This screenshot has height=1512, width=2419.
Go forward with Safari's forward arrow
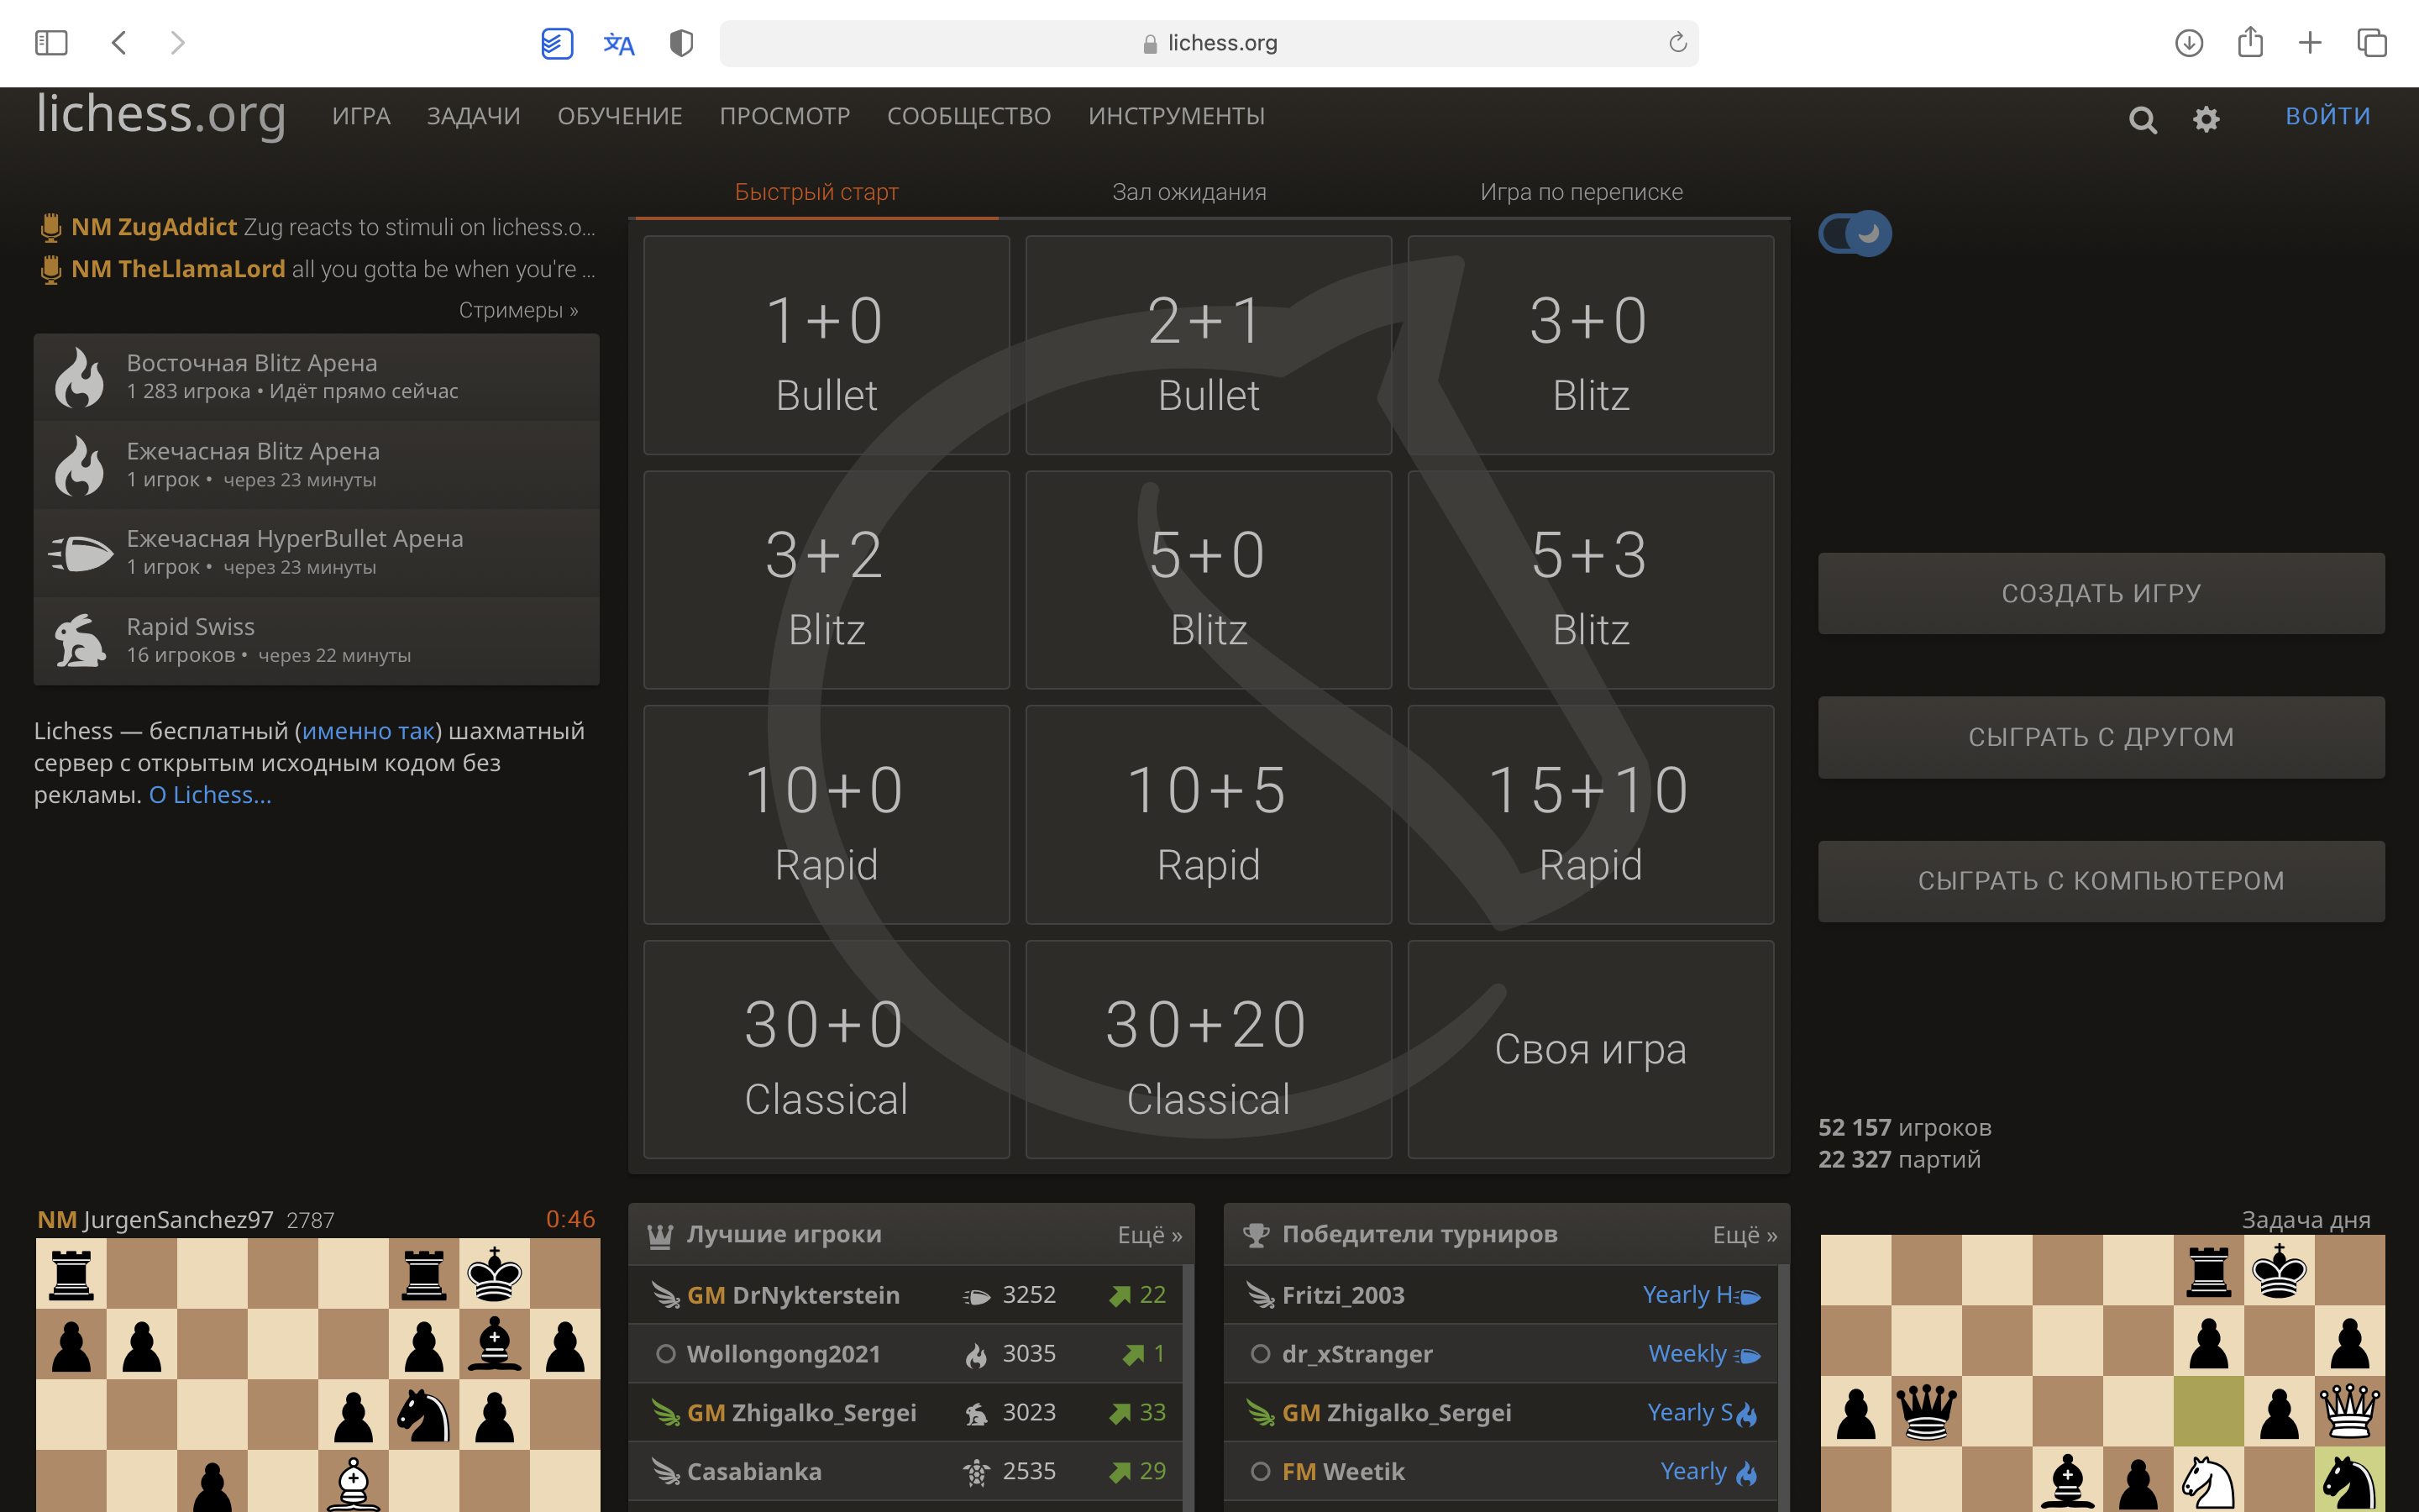click(178, 43)
